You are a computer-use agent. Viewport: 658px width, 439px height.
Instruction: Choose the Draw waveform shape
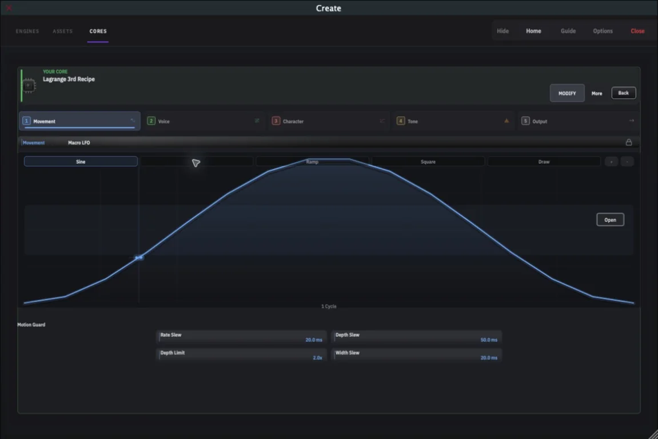[544, 162]
